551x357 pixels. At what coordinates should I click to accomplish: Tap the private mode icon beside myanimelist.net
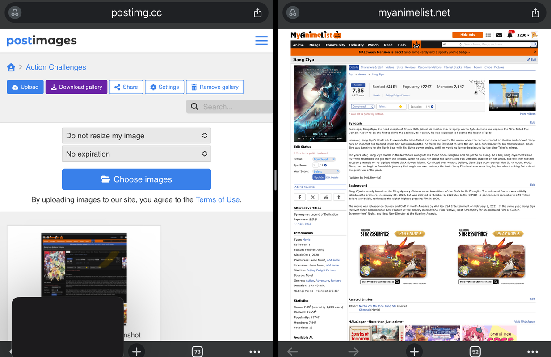[x=293, y=13]
